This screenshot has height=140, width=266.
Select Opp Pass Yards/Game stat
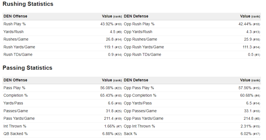point(143,119)
